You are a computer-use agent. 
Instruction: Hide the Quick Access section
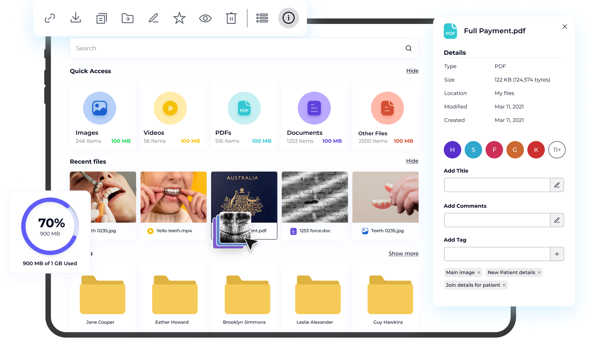pos(412,70)
